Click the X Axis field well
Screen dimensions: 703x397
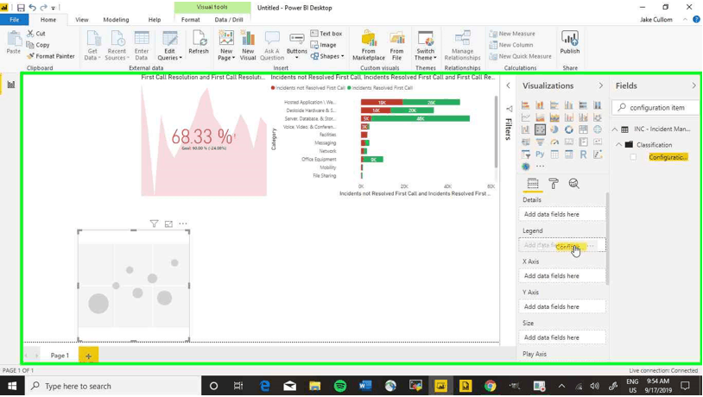click(562, 276)
